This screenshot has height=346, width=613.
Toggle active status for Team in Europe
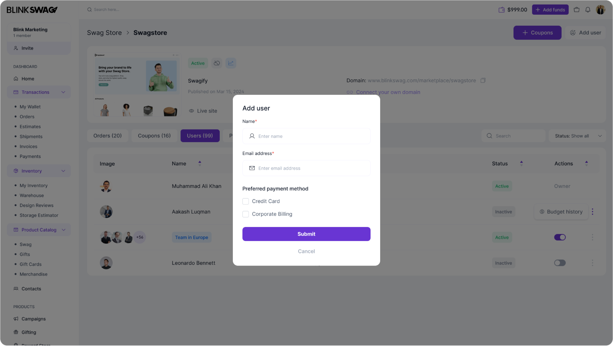pyautogui.click(x=560, y=237)
